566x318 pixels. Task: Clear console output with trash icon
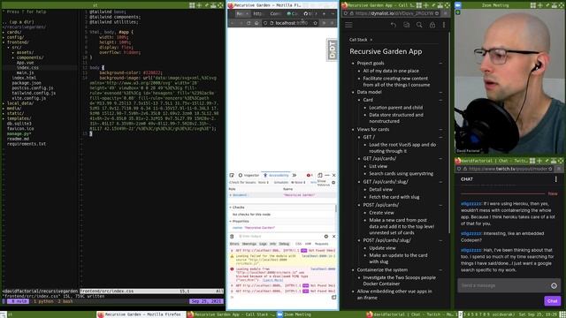tap(232, 237)
